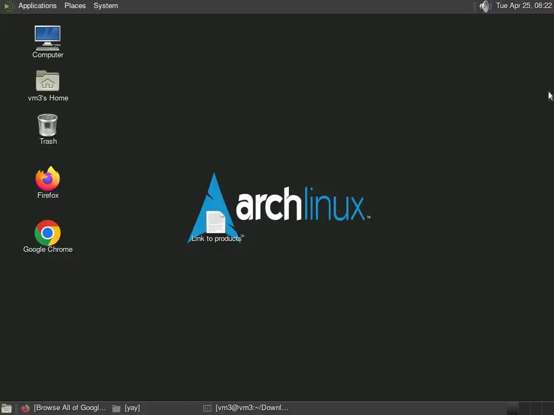Open the Places menu
The image size is (554, 415).
pos(75,5)
